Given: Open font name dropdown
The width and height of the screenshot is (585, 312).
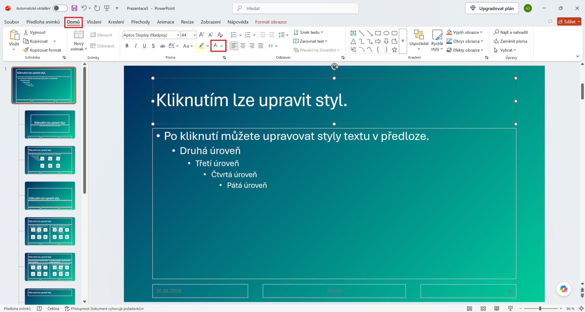Looking at the screenshot, I should 178,35.
